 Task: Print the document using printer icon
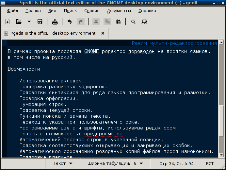55,22
